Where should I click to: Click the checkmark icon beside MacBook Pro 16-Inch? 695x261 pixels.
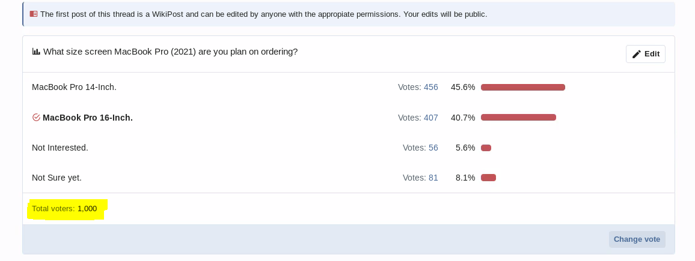coord(36,118)
